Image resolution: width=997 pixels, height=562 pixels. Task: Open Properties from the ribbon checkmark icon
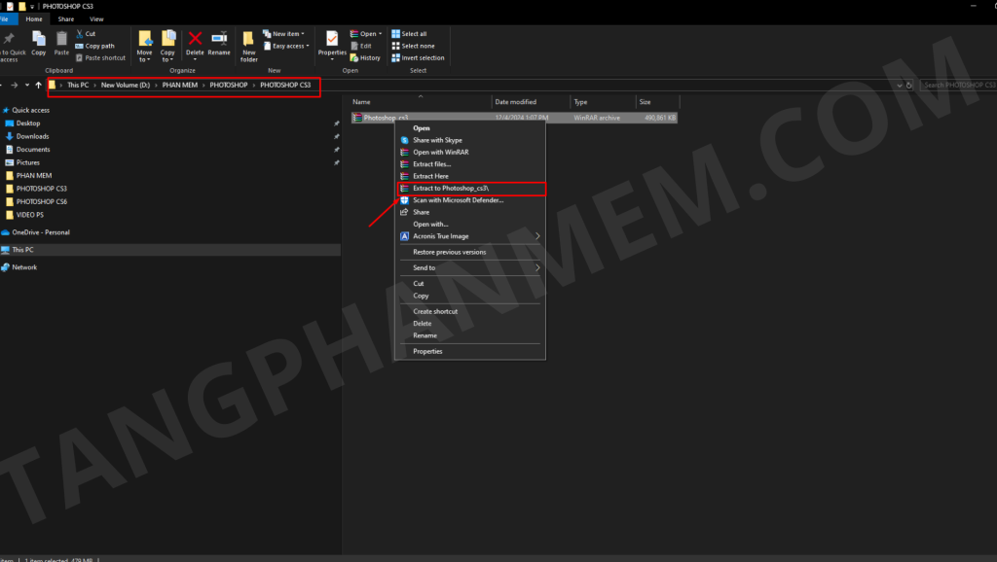coord(332,39)
